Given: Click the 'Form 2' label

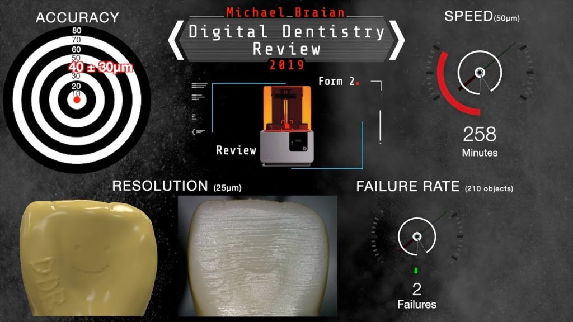Looking at the screenshot, I should click(x=336, y=81).
